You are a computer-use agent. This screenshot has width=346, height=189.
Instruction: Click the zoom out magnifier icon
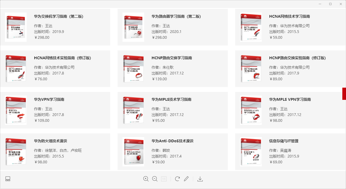(x=155, y=179)
